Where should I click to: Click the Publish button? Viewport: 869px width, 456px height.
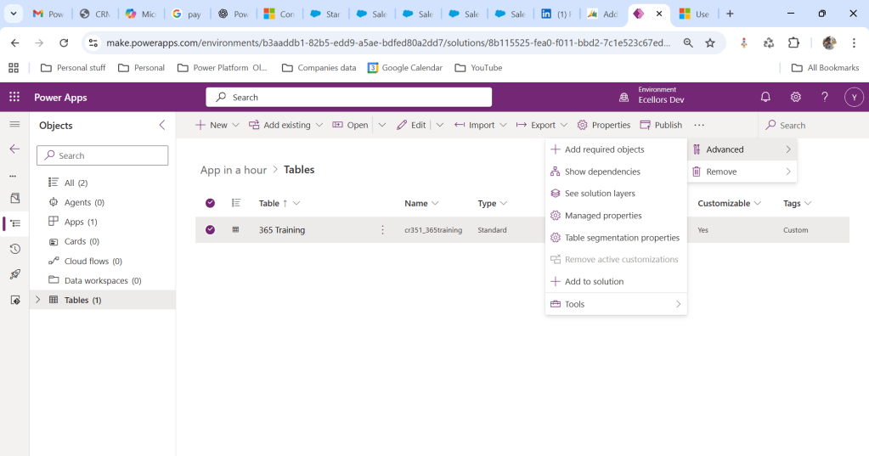pos(661,125)
